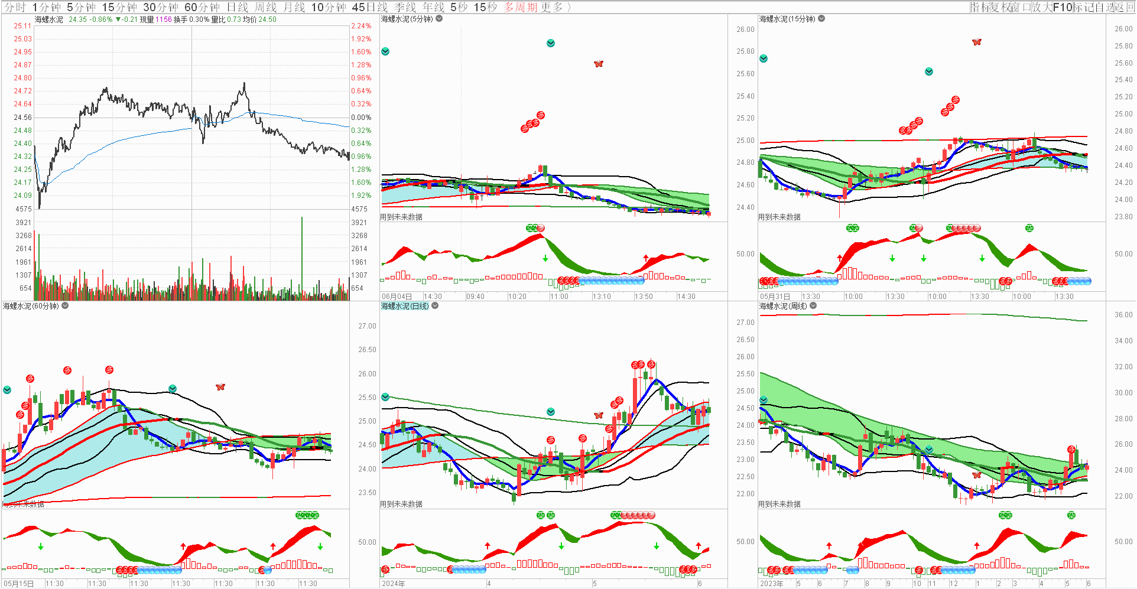The image size is (1137, 589).
Task: Click the 复权 adjustment button
Action: [x=1000, y=7]
